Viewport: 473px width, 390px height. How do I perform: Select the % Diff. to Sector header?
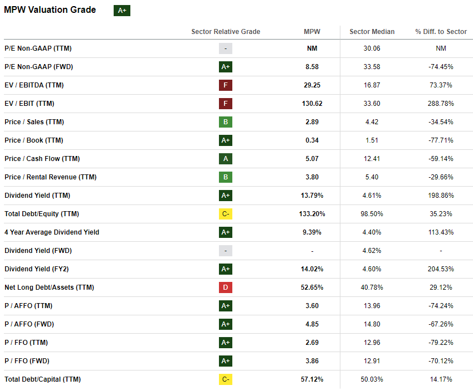(x=441, y=32)
